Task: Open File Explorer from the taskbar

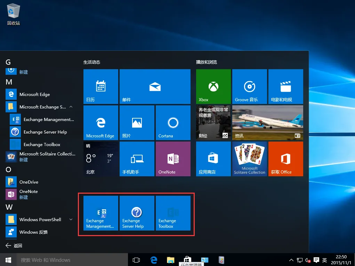Action: pyautogui.click(x=171, y=260)
